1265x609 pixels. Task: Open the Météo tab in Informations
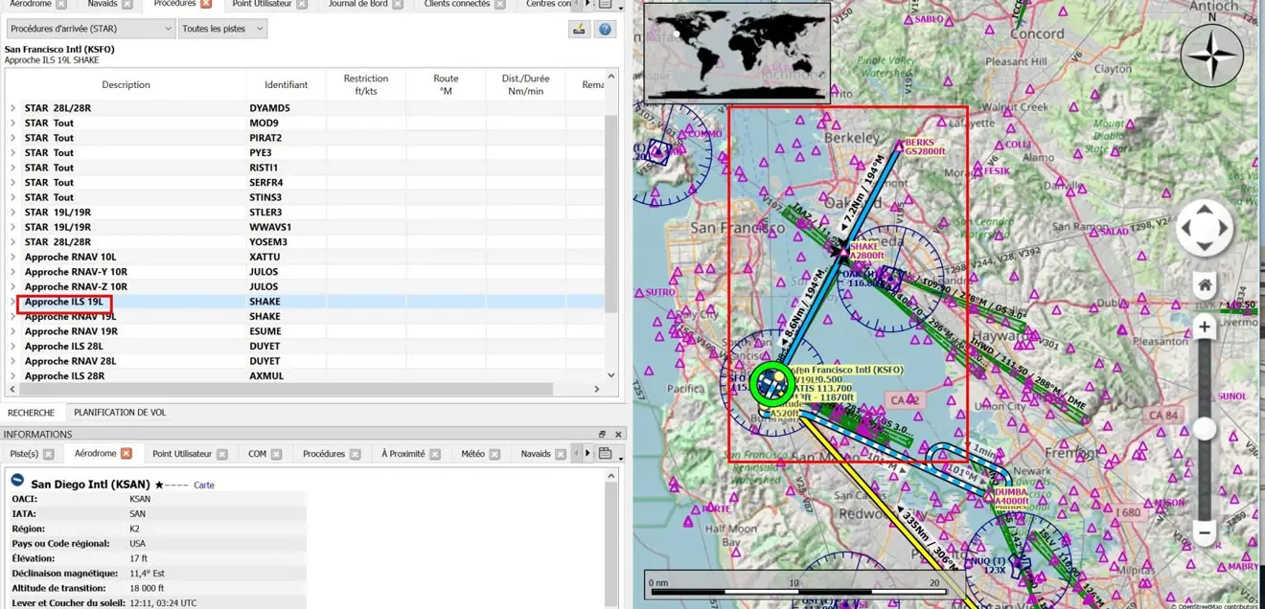(x=472, y=454)
